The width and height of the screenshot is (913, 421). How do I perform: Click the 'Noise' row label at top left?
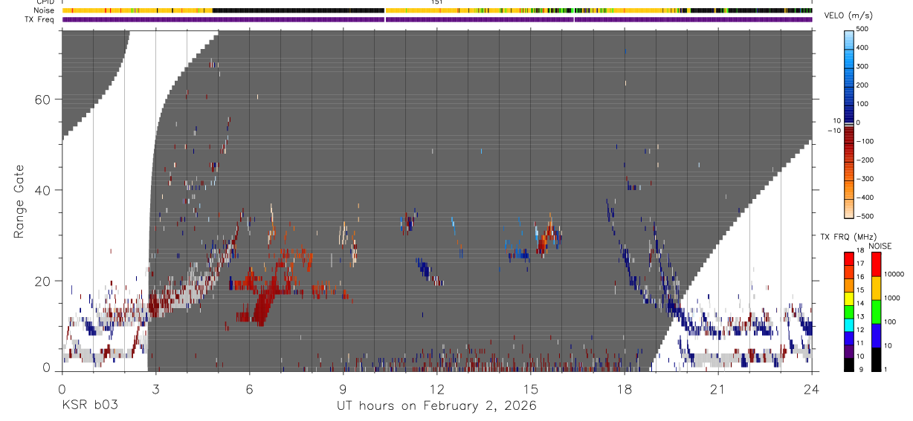click(44, 10)
